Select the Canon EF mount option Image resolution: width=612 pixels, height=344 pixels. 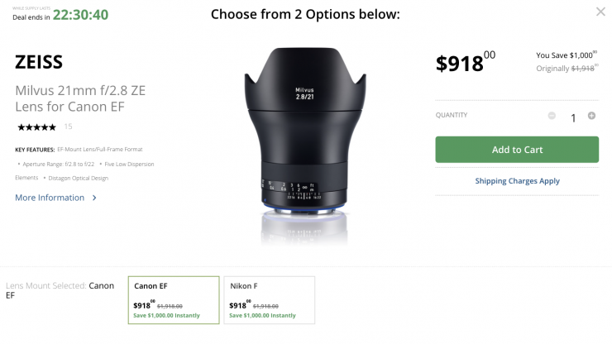tap(174, 299)
